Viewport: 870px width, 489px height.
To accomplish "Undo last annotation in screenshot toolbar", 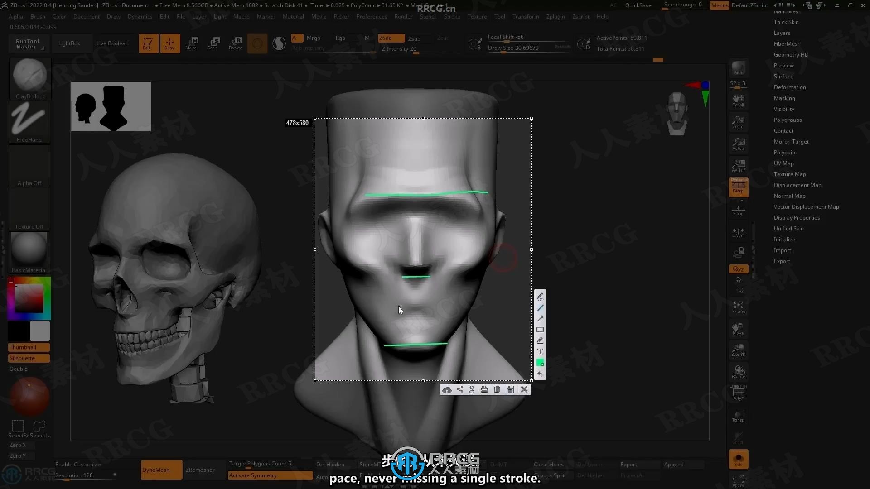I will click(x=540, y=374).
